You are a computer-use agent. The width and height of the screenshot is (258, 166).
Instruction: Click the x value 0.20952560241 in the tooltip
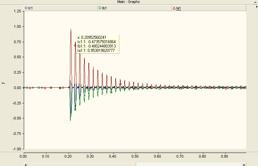[x=93, y=37]
